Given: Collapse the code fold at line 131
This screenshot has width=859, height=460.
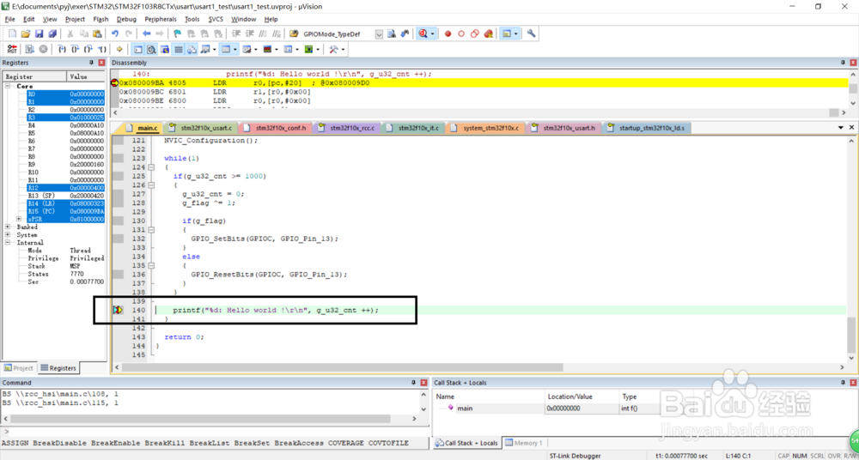Looking at the screenshot, I should click(151, 229).
